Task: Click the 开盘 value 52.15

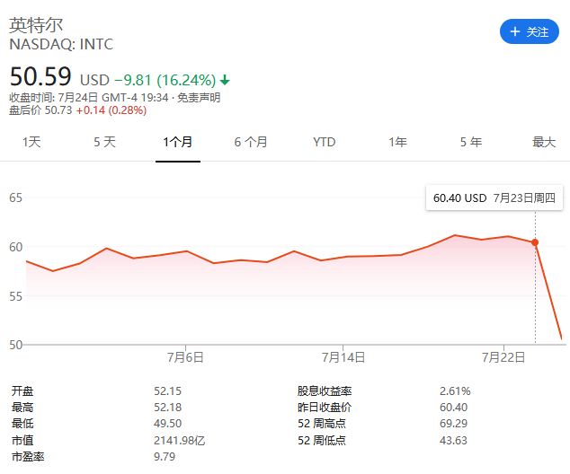Action: [167, 391]
